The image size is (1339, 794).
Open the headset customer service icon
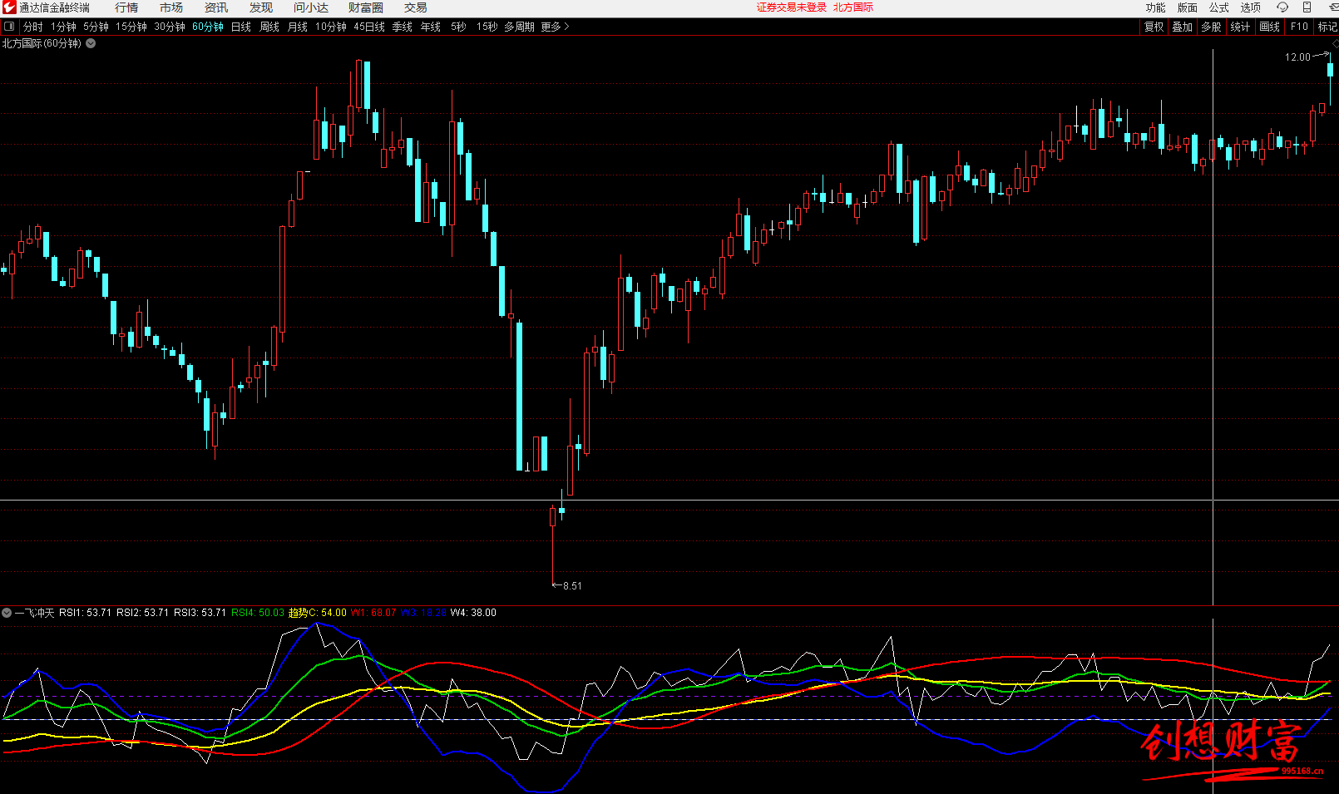click(x=1282, y=7)
